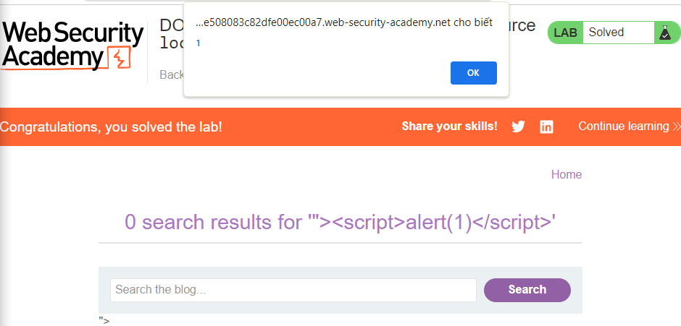Focus the Search the blog field

click(293, 290)
